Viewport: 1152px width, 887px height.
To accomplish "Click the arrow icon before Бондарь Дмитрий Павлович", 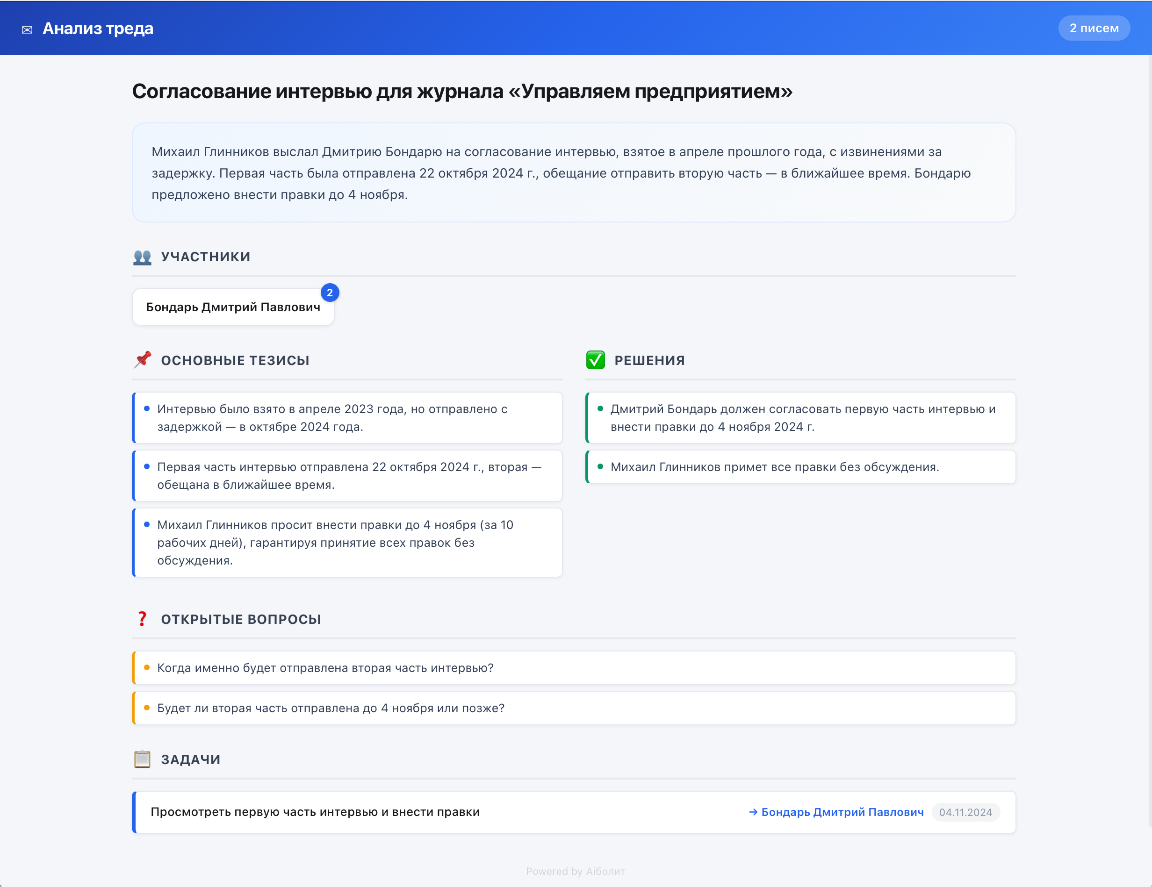I will tap(753, 812).
